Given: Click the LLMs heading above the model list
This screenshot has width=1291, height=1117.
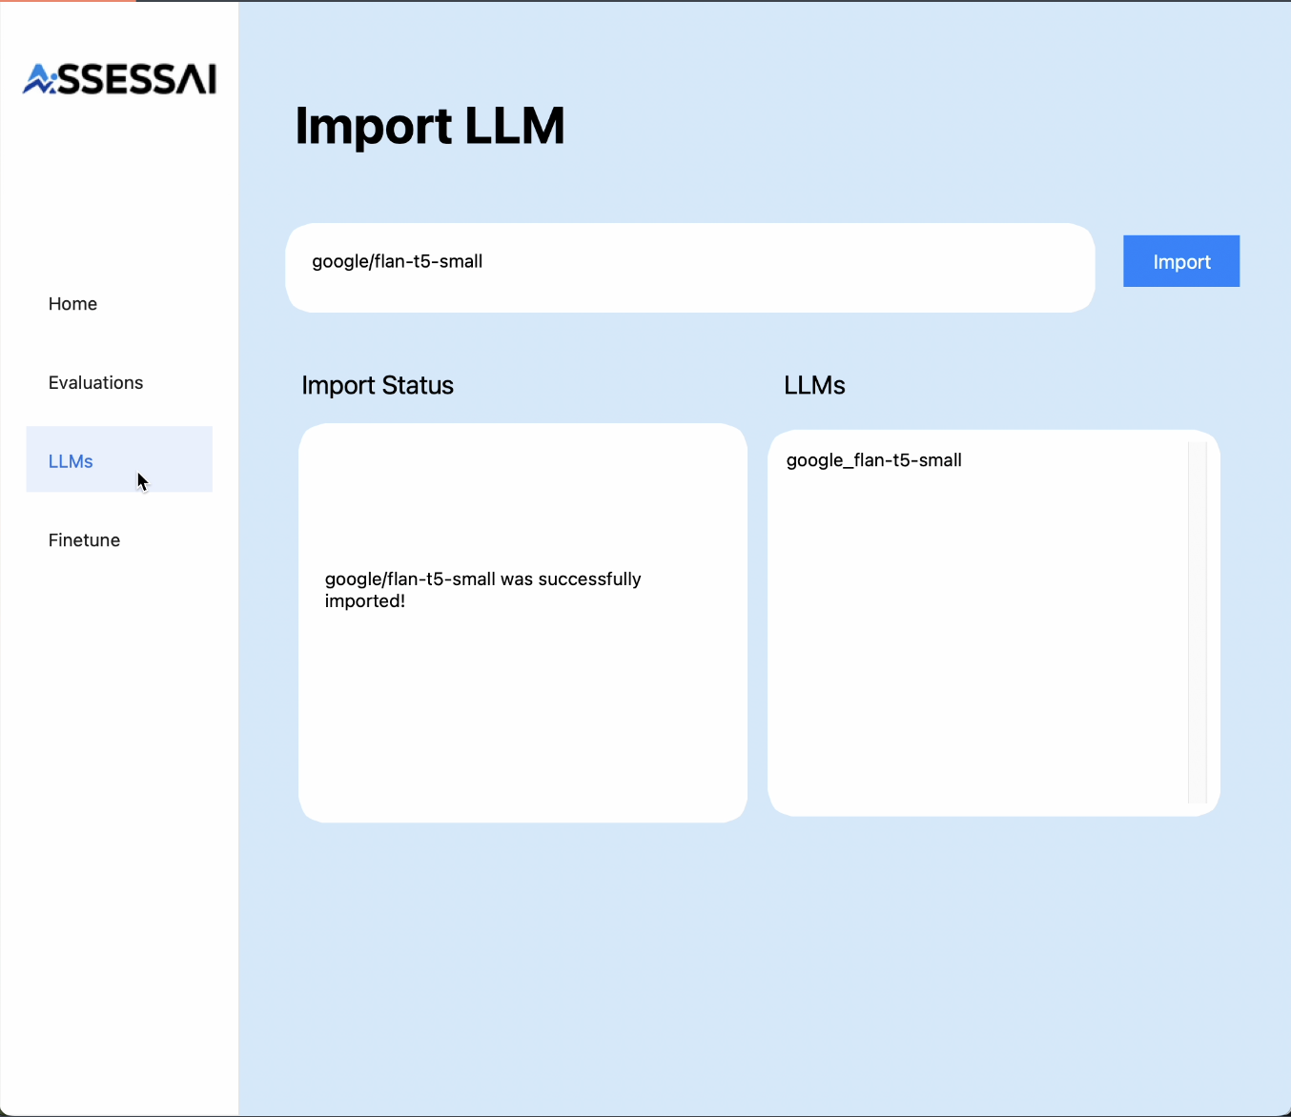Looking at the screenshot, I should tap(814, 385).
